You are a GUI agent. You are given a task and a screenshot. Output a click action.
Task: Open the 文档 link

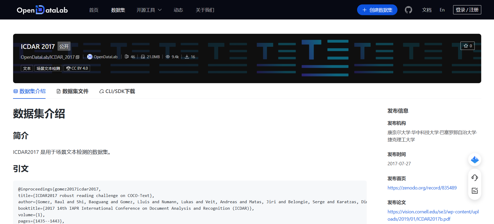coord(427,10)
